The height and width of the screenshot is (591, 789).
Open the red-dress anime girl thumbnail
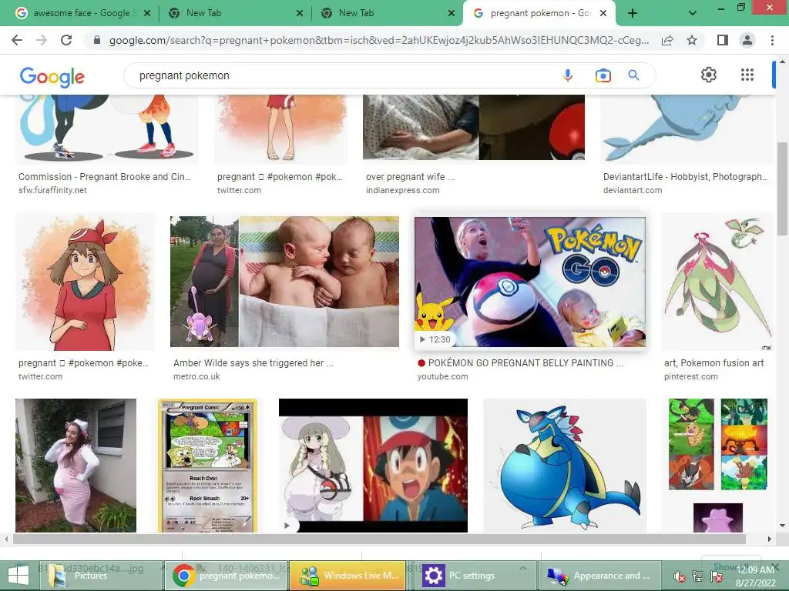pos(85,282)
